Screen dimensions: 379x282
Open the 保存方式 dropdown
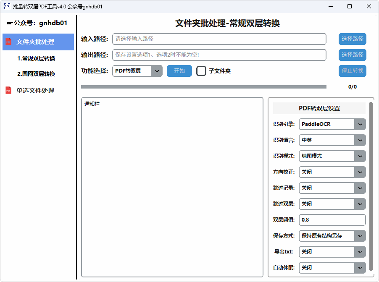tap(332, 236)
